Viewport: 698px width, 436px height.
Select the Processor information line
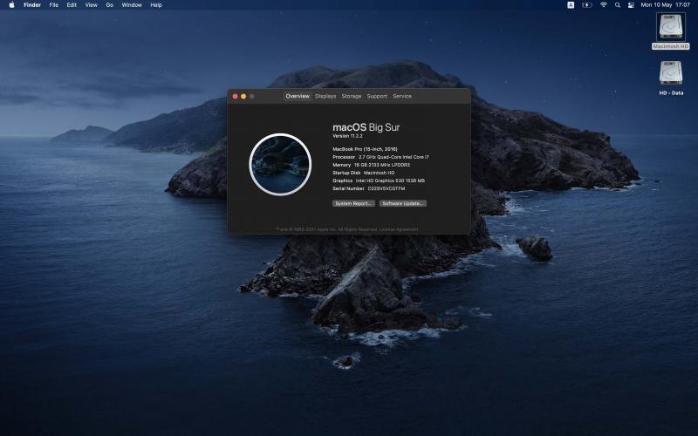click(380, 157)
